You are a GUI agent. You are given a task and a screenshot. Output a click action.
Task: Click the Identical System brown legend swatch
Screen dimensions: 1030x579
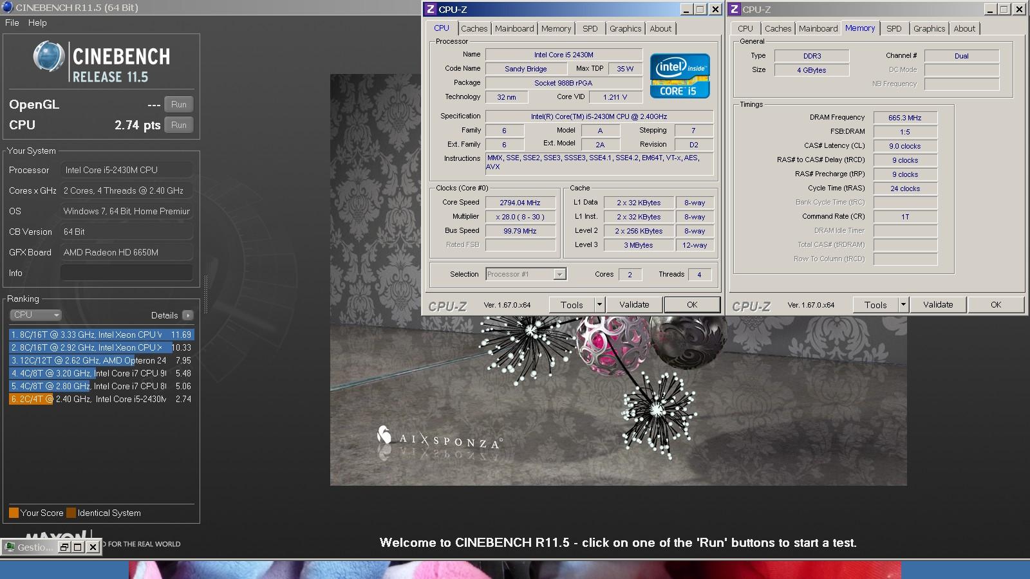click(71, 513)
